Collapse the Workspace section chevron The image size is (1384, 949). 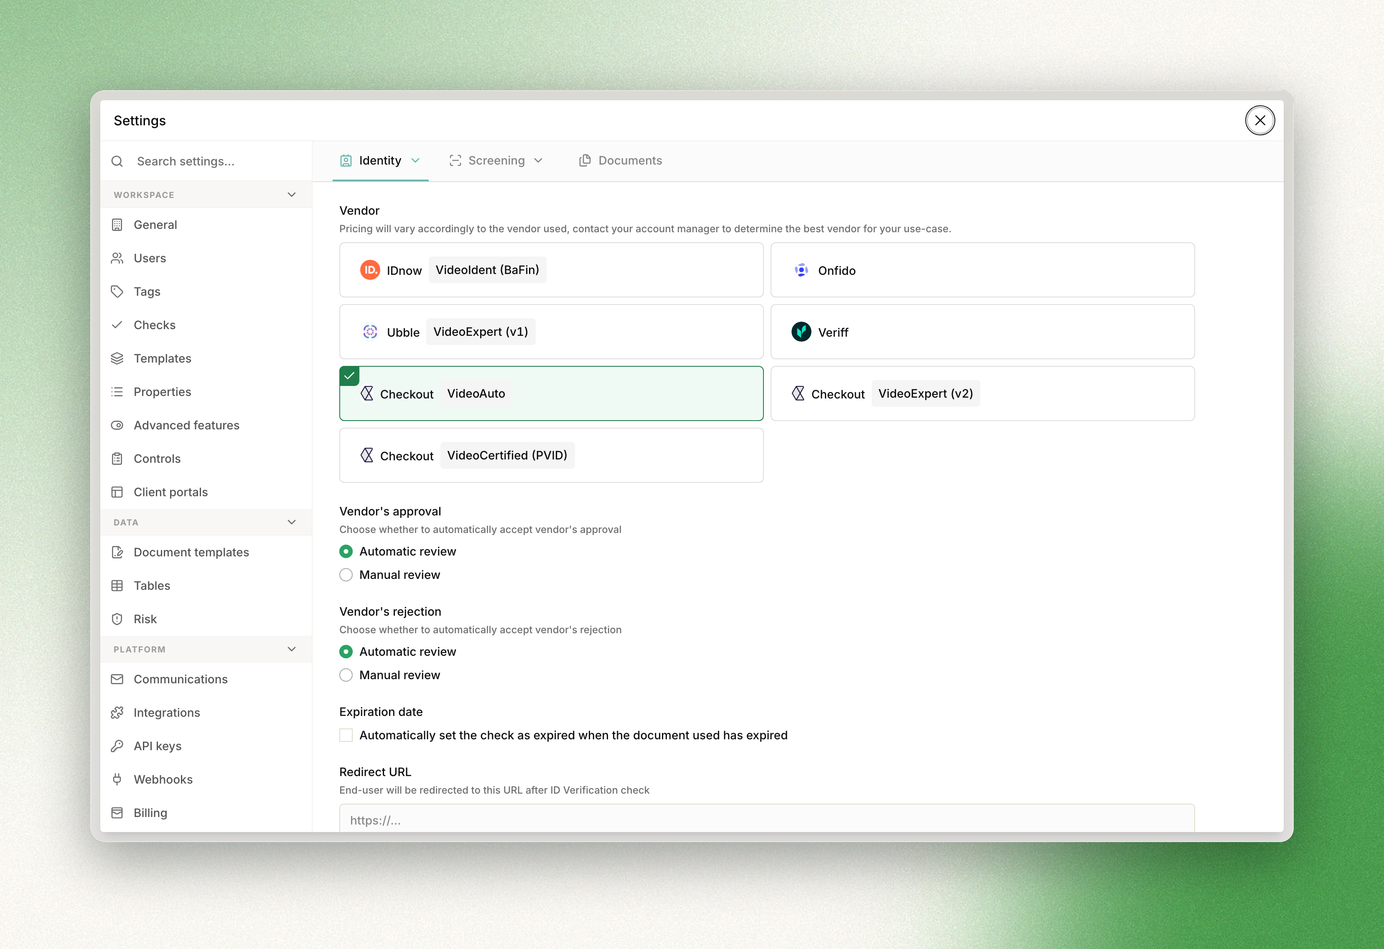292,195
